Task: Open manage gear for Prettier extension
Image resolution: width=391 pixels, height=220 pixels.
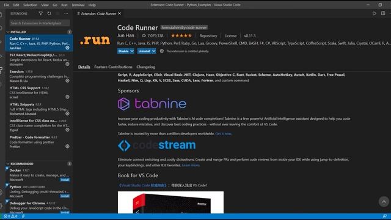Action: 67,146
